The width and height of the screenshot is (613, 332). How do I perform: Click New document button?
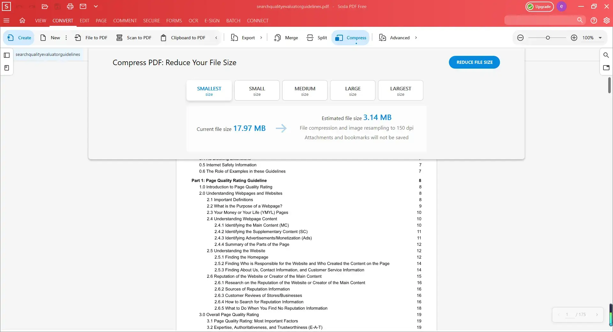pos(50,38)
